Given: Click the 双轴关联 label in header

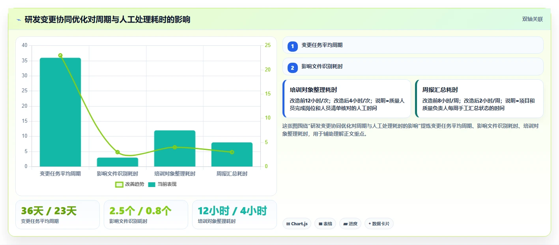Looking at the screenshot, I should [x=533, y=19].
